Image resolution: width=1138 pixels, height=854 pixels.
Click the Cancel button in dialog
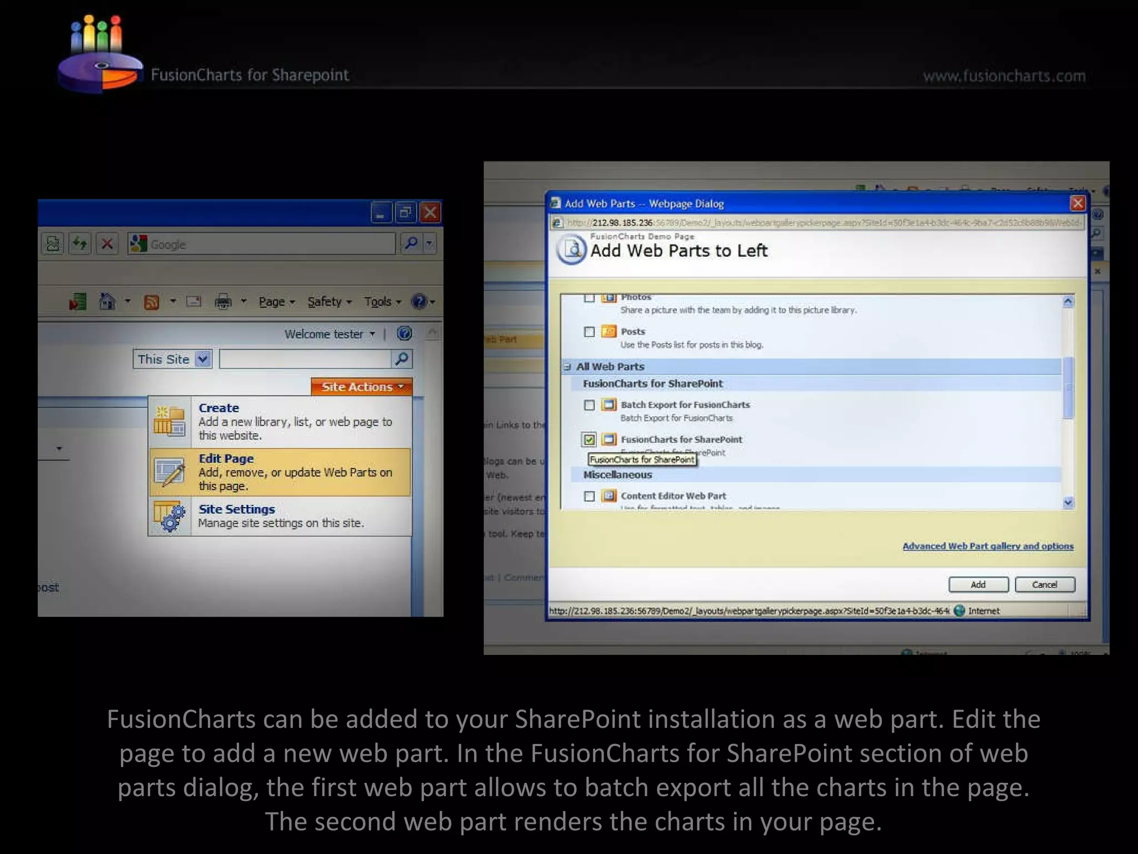tap(1045, 585)
